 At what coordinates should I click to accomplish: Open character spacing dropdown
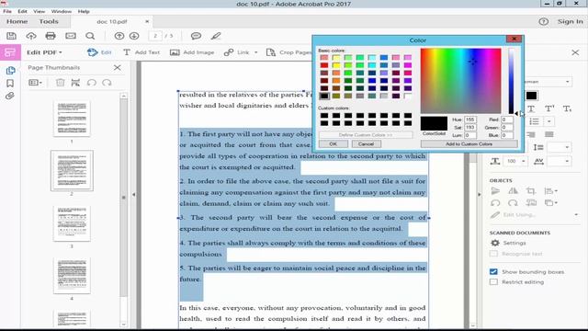(x=567, y=161)
